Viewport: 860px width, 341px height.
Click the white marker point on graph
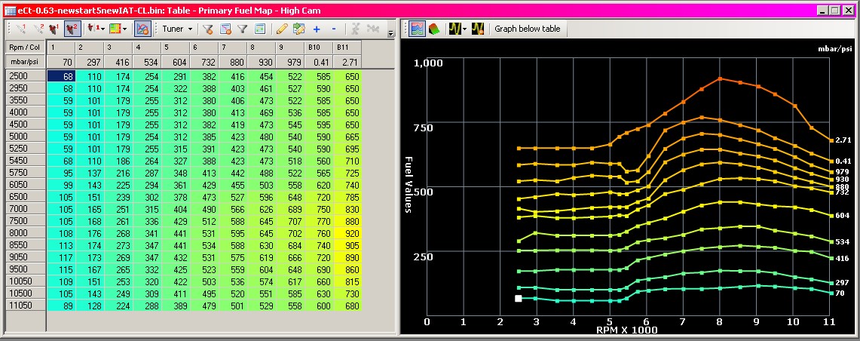(x=519, y=299)
